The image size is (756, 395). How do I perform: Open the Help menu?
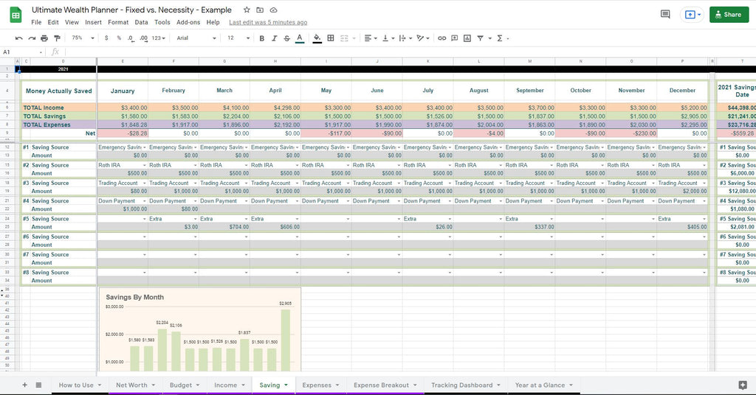[213, 22]
